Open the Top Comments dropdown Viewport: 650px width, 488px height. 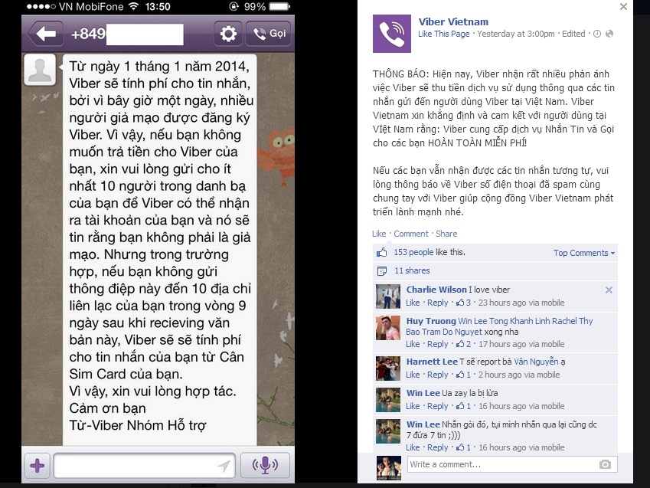point(583,253)
